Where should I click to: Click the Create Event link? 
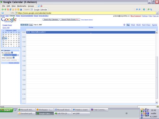(x=7, y=25)
